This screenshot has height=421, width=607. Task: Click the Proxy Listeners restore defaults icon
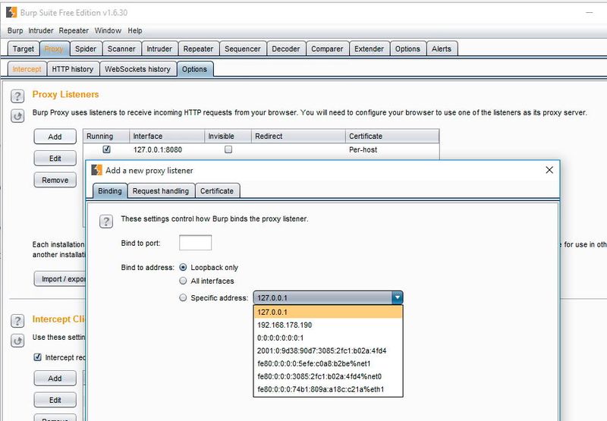pyautogui.click(x=17, y=116)
